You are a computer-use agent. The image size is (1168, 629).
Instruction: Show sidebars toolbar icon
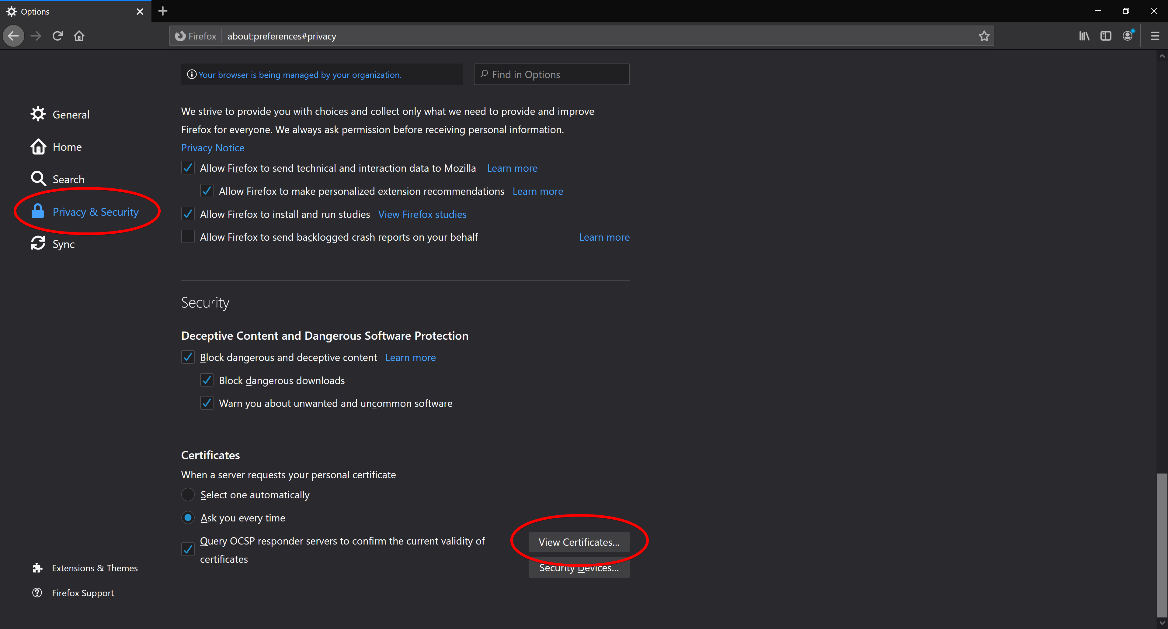1105,36
